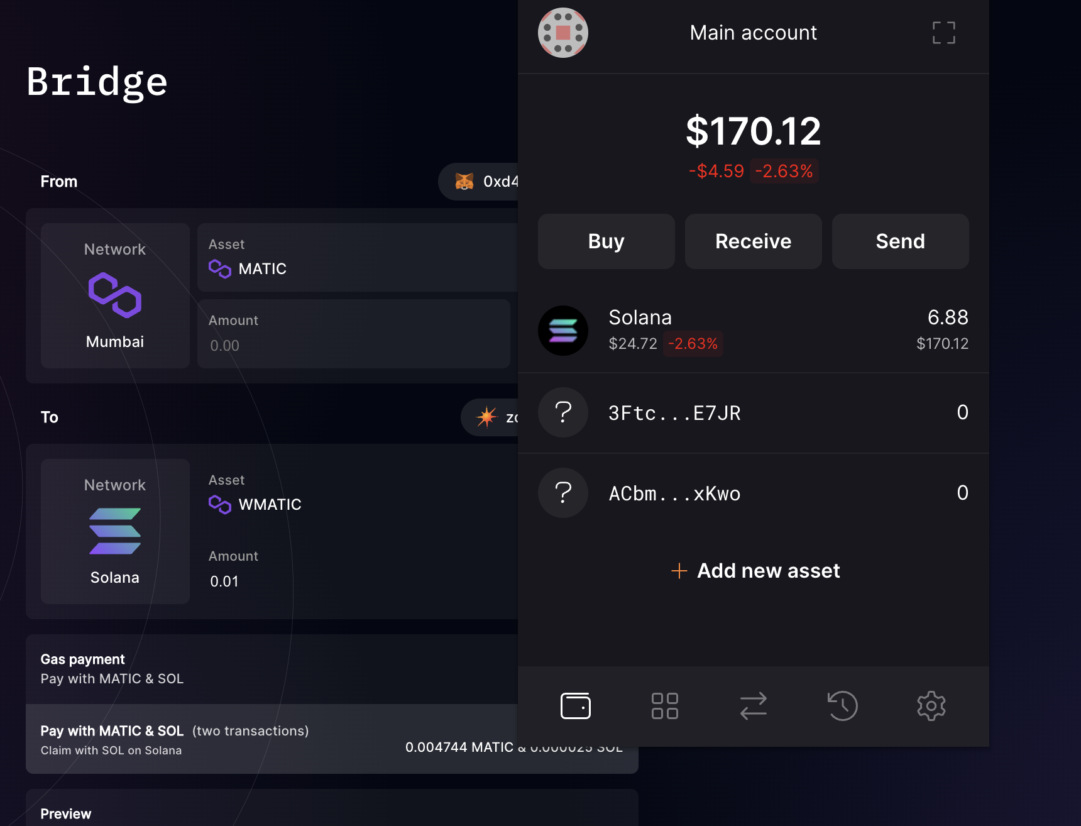Click the Polygon network icon under From
1081x826 pixels.
coord(114,295)
